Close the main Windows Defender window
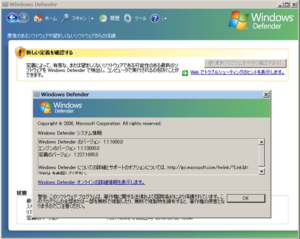The image size is (300, 239). (x=294, y=4)
